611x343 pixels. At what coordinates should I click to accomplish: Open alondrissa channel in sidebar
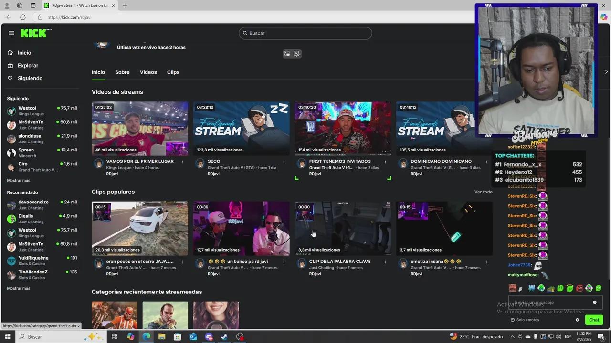point(42,139)
